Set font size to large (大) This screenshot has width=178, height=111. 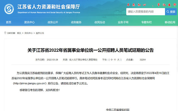click(x=118, y=60)
